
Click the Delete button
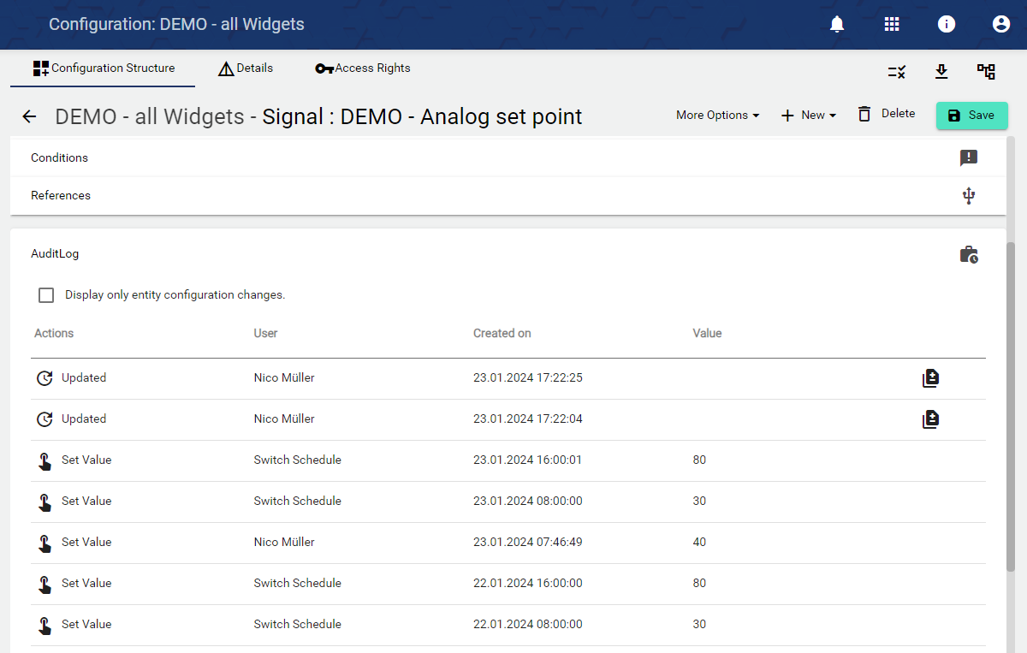(x=887, y=114)
